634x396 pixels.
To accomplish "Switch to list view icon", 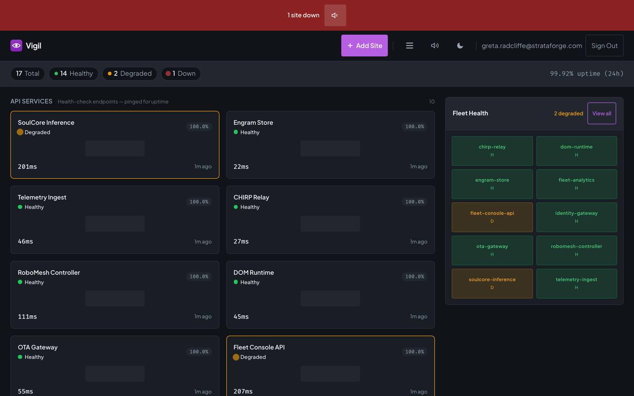I will (410, 46).
